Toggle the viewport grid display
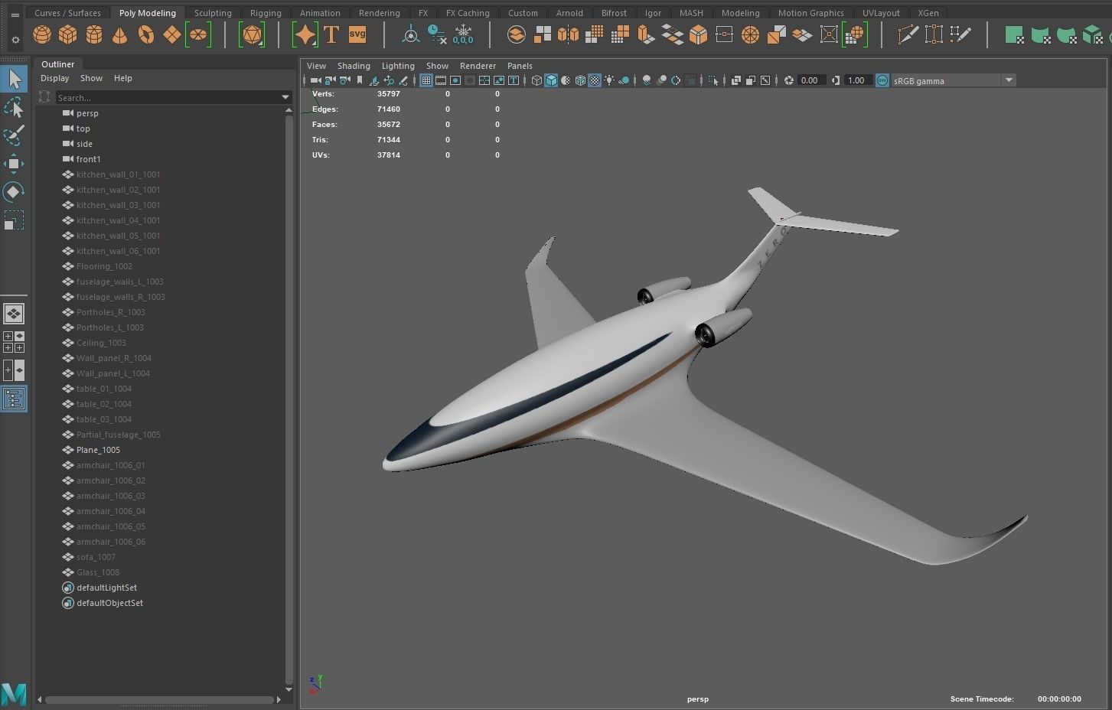 point(426,80)
